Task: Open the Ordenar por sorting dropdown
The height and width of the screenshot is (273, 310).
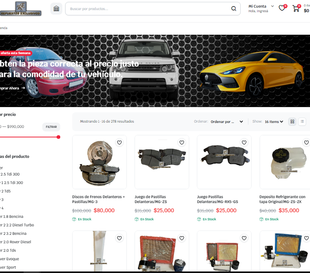Action: [x=227, y=122]
